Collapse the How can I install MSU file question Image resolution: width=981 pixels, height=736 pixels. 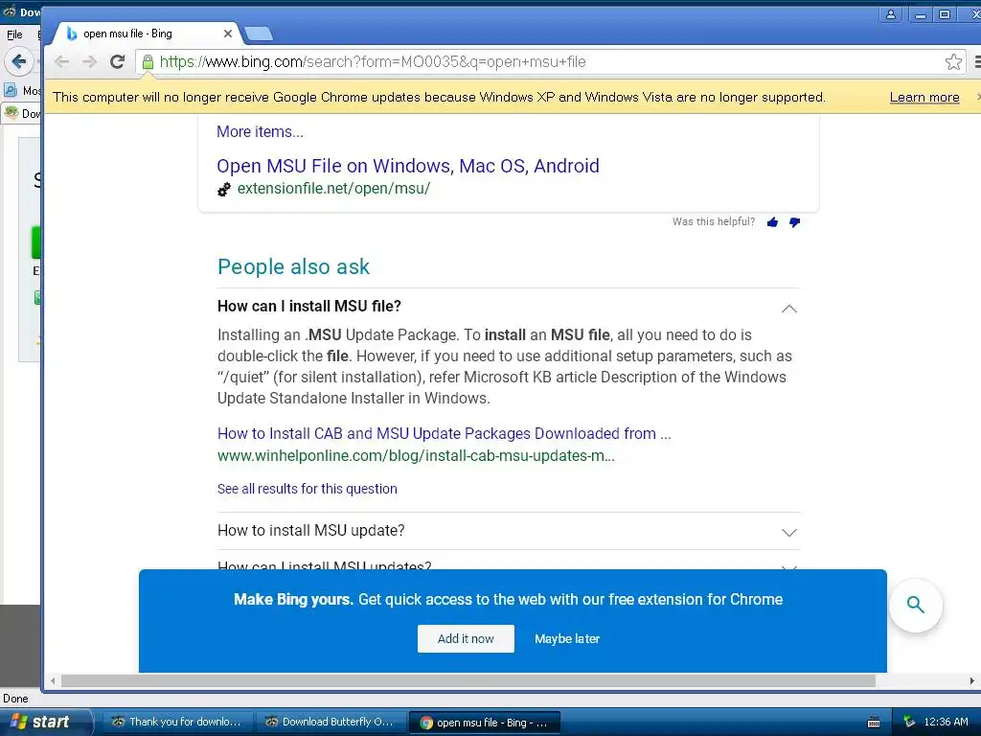[x=789, y=309]
